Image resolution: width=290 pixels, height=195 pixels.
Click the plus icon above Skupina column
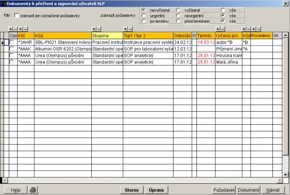[94, 29]
